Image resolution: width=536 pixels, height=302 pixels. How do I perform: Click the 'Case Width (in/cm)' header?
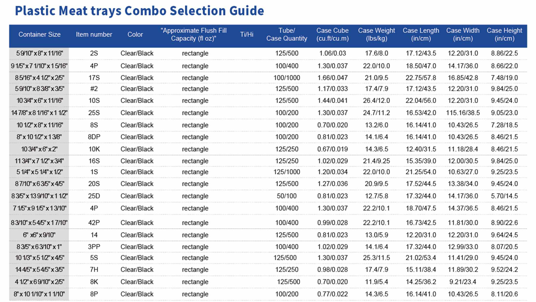pos(463,35)
